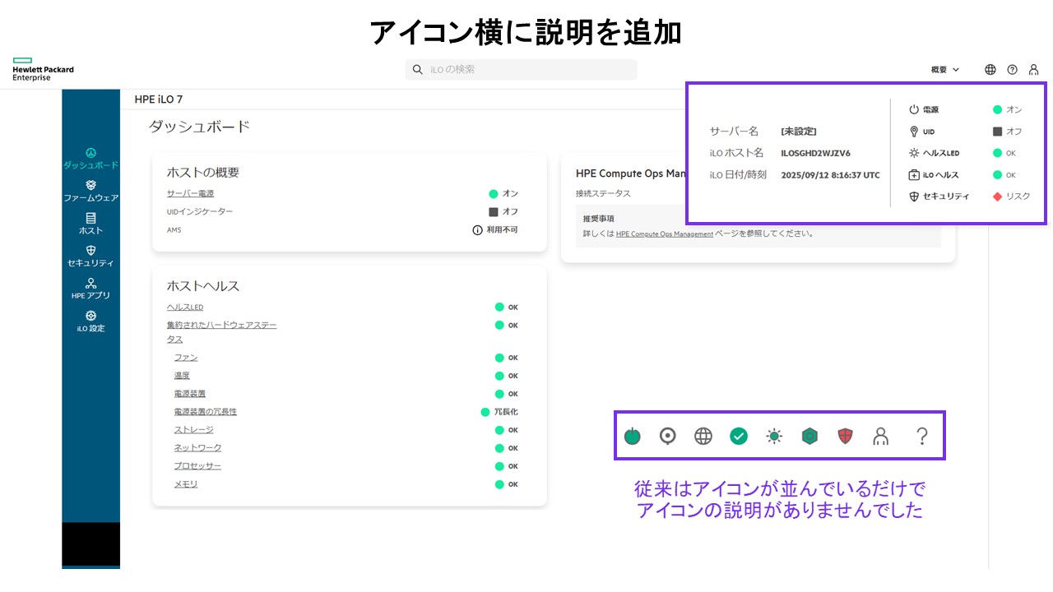Click the sun health LED icon in legacy row

pyautogui.click(x=774, y=436)
